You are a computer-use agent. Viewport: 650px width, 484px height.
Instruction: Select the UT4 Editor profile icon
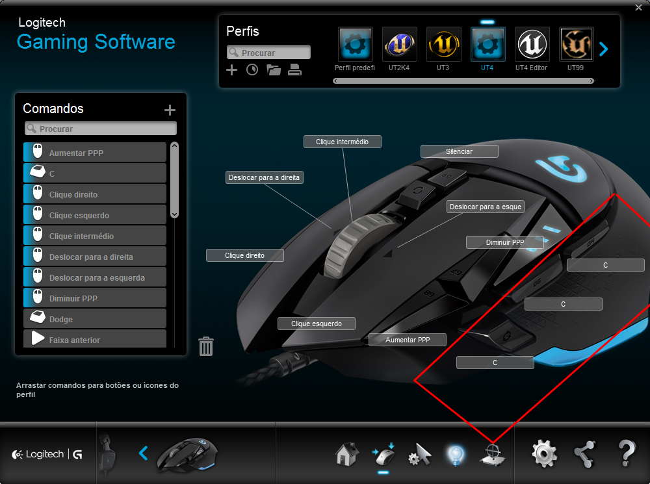(532, 44)
